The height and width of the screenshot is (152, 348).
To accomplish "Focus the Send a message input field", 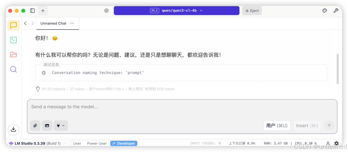I will click(x=182, y=107).
